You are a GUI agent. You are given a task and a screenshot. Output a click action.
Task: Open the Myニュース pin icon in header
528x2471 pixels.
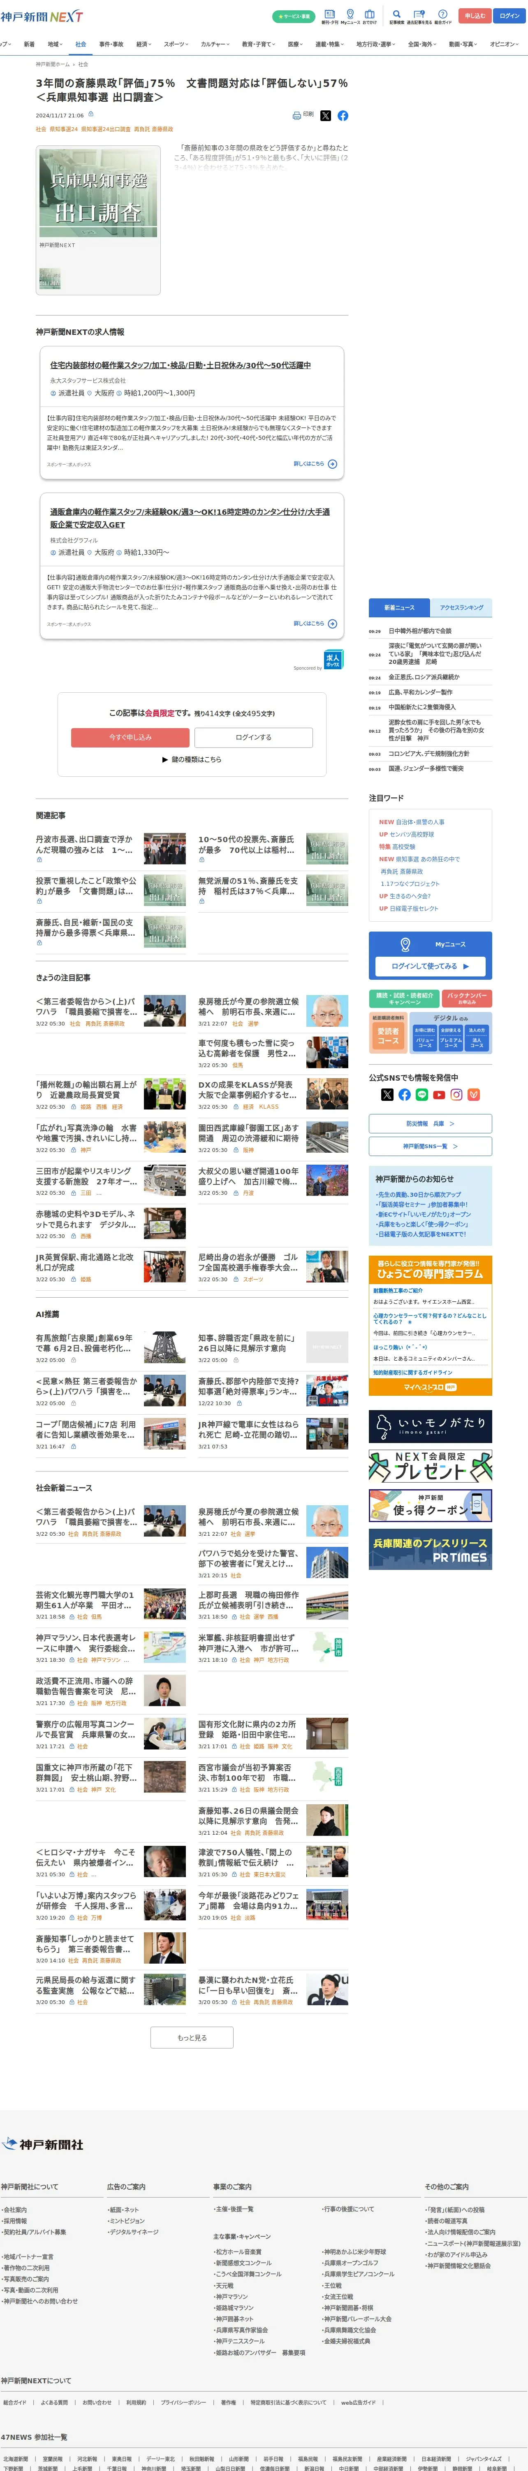click(350, 16)
